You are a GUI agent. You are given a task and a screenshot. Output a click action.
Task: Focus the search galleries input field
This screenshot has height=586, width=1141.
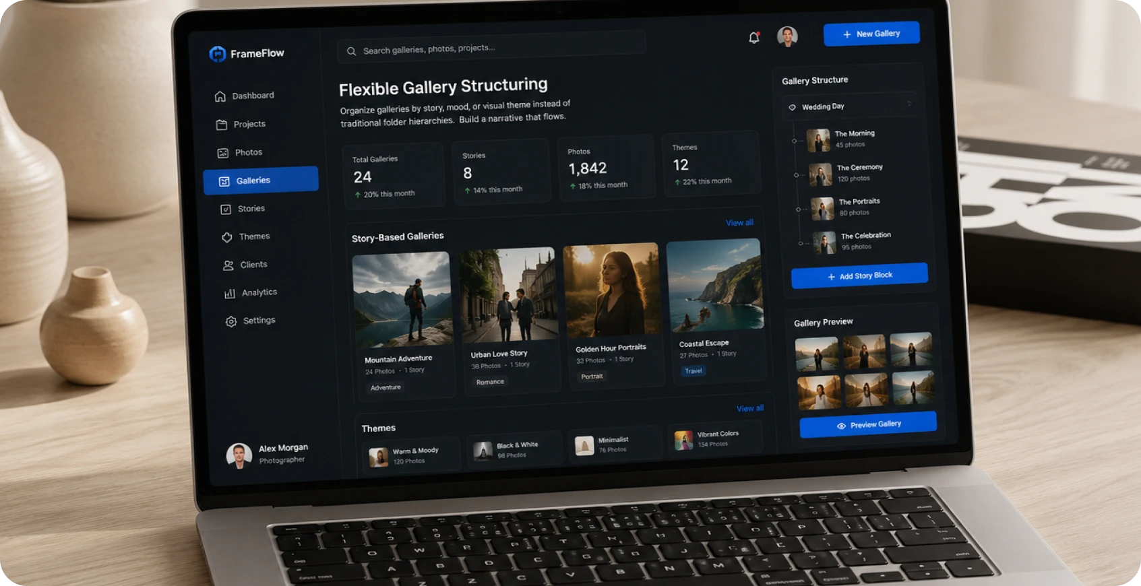pyautogui.click(x=491, y=48)
